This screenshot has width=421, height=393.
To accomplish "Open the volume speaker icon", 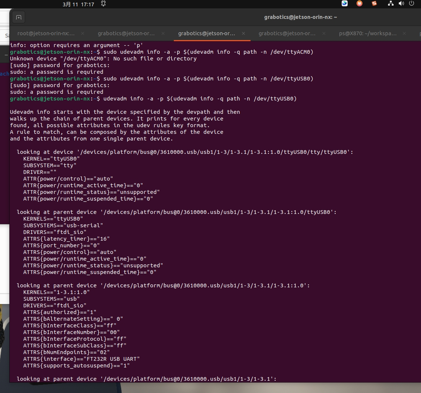I will tap(401, 4).
